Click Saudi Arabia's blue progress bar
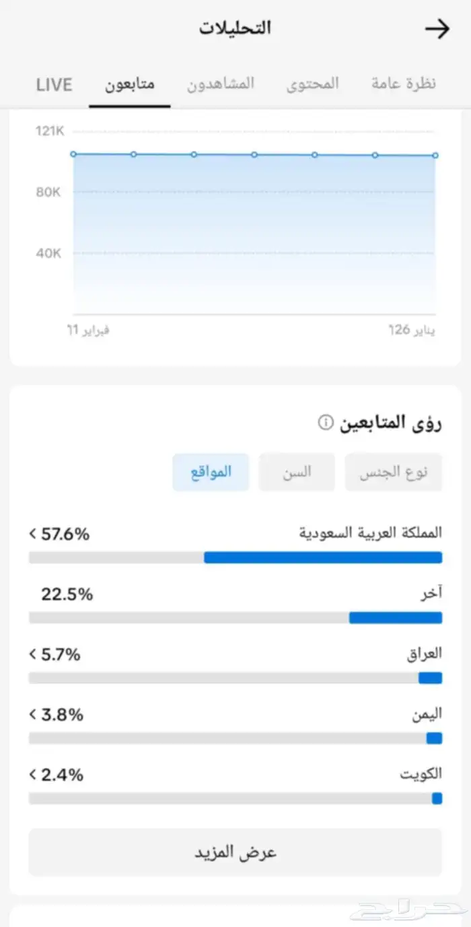 click(323, 557)
